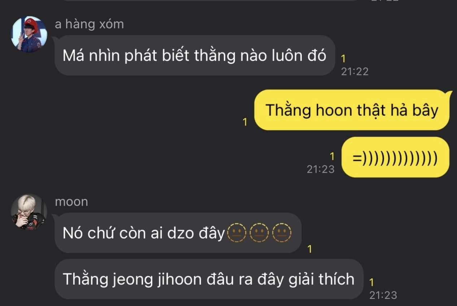Screen dimensions: 457x306
Task: Open a hàng xóm's profile picture with red cap
Action: click(29, 34)
